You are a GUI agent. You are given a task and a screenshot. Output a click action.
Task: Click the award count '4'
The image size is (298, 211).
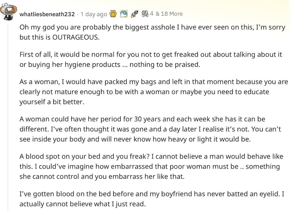pyautogui.click(x=151, y=14)
